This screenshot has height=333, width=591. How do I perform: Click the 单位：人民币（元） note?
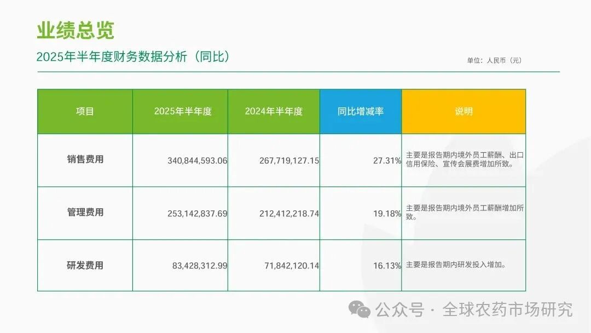point(493,60)
